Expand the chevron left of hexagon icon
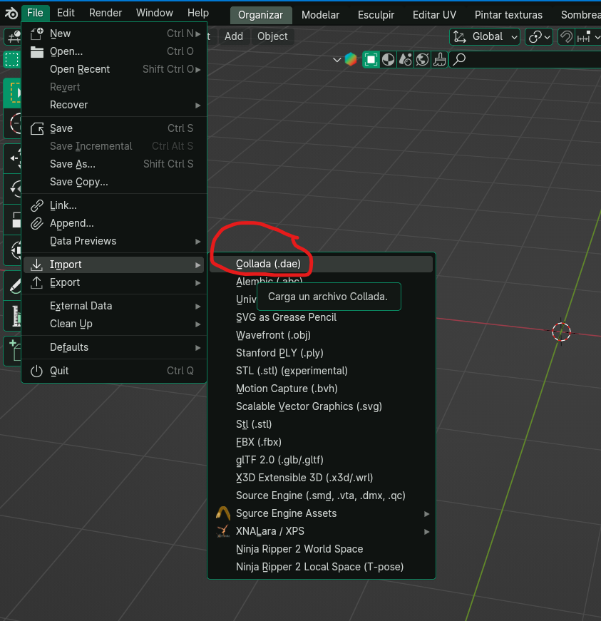This screenshot has height=621, width=601. coord(337,60)
